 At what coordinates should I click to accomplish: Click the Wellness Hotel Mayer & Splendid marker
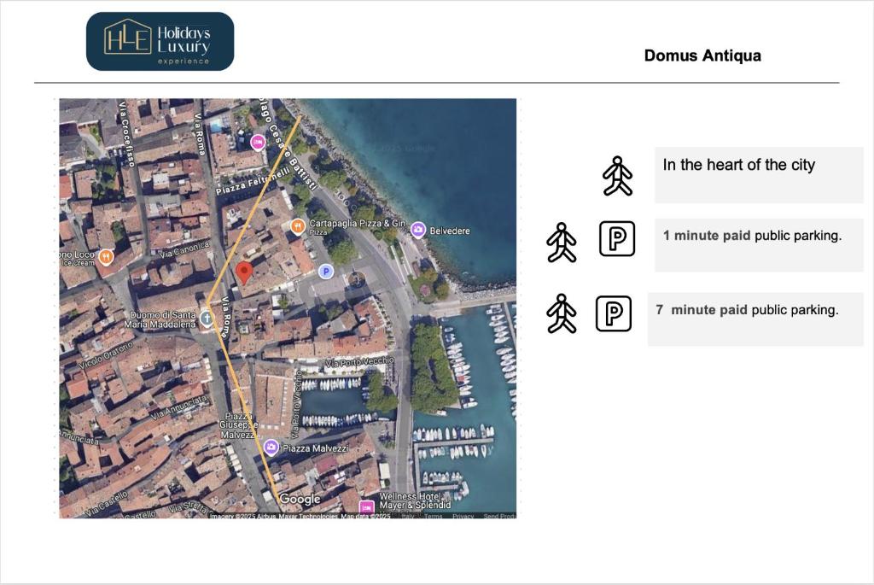tap(367, 506)
